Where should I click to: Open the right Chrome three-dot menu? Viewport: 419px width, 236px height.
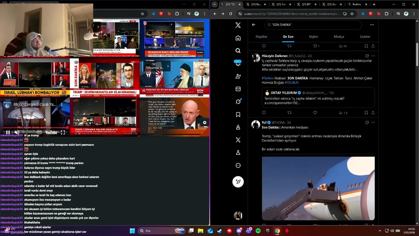point(414,14)
